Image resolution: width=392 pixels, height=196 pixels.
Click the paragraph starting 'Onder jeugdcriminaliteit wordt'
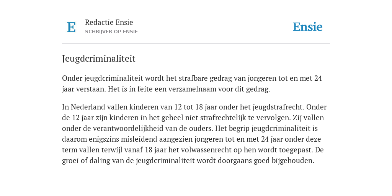[x=192, y=83]
